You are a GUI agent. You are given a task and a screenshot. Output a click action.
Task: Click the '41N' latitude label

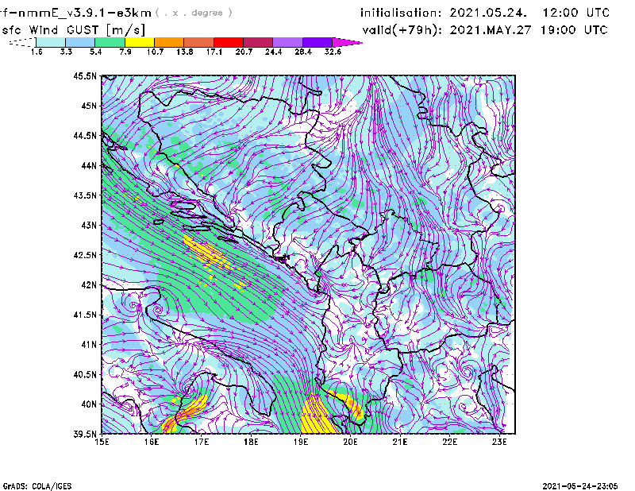coord(89,345)
